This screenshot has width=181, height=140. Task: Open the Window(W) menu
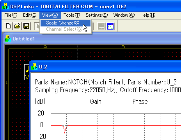tap(124, 15)
